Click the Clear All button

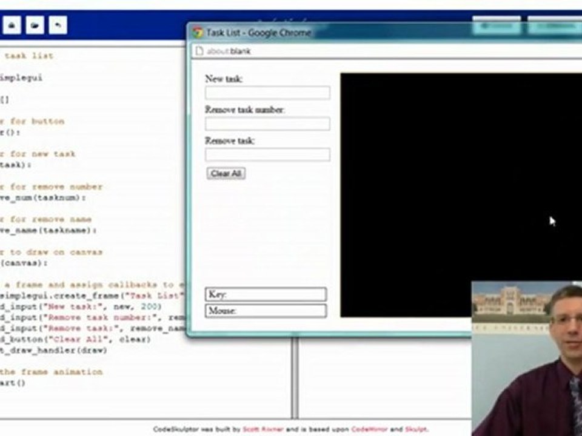(226, 174)
